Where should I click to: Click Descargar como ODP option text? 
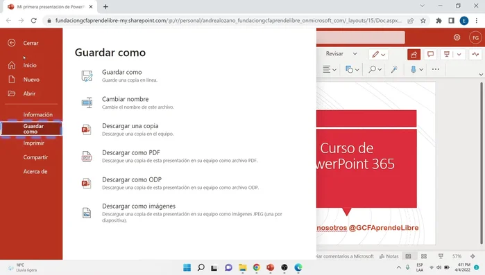pos(132,179)
